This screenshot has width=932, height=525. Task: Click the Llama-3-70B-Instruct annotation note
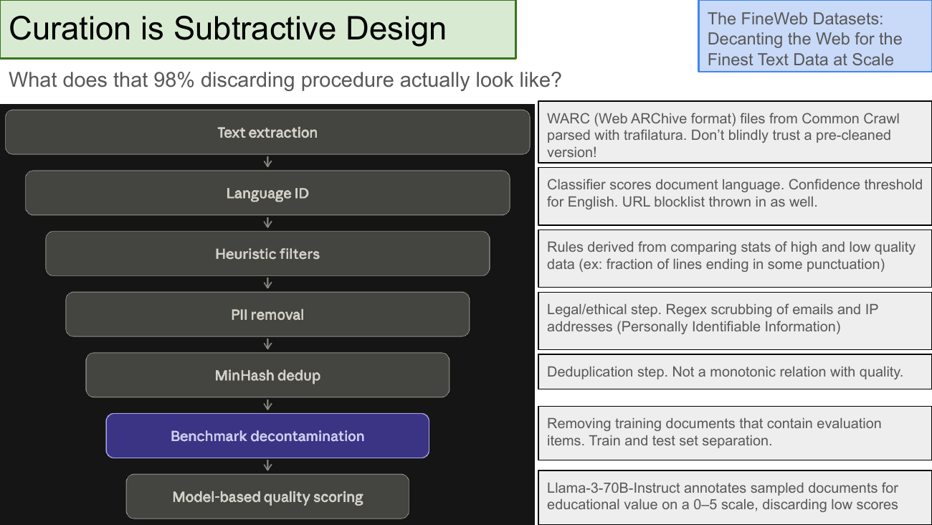pos(735,496)
